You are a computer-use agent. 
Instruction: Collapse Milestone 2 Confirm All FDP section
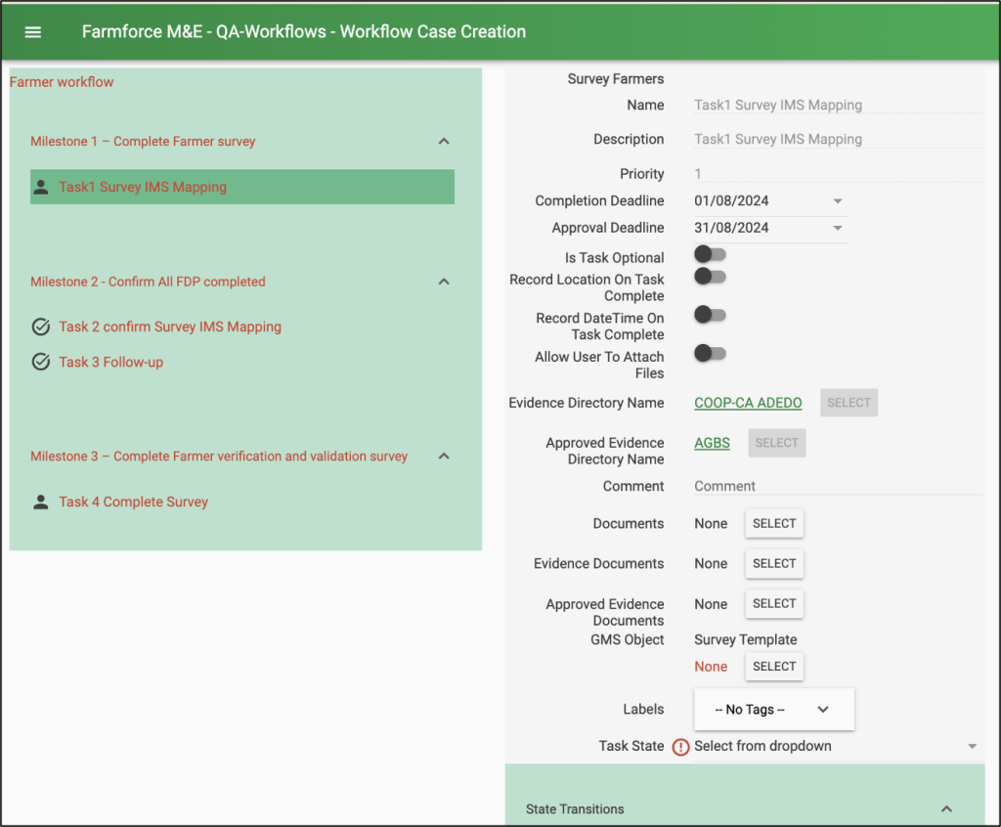444,282
